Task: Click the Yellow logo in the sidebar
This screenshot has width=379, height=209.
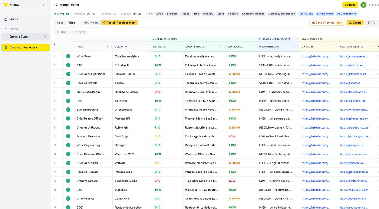Action: [x=5, y=5]
